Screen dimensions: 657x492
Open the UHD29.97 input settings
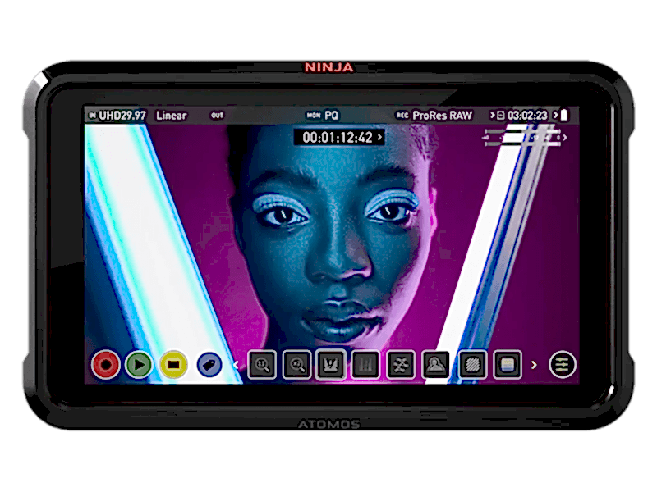pos(122,116)
